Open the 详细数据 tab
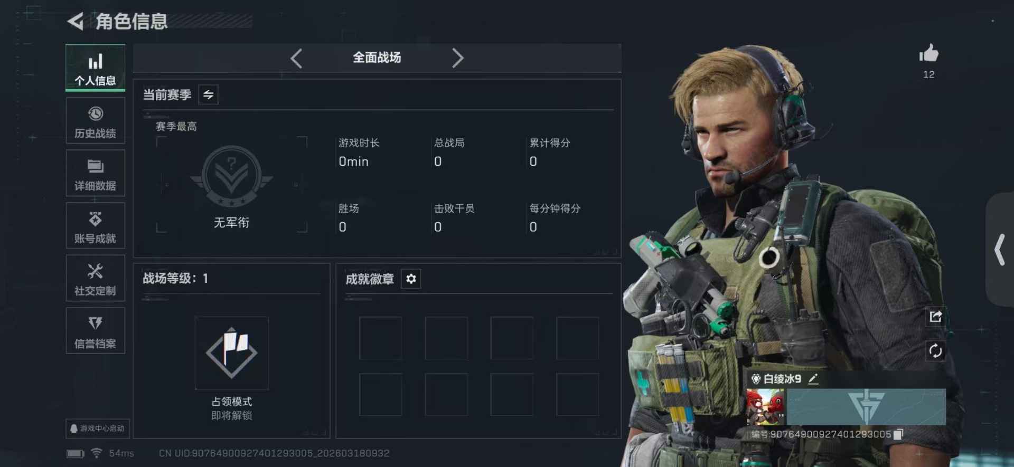 pyautogui.click(x=96, y=173)
